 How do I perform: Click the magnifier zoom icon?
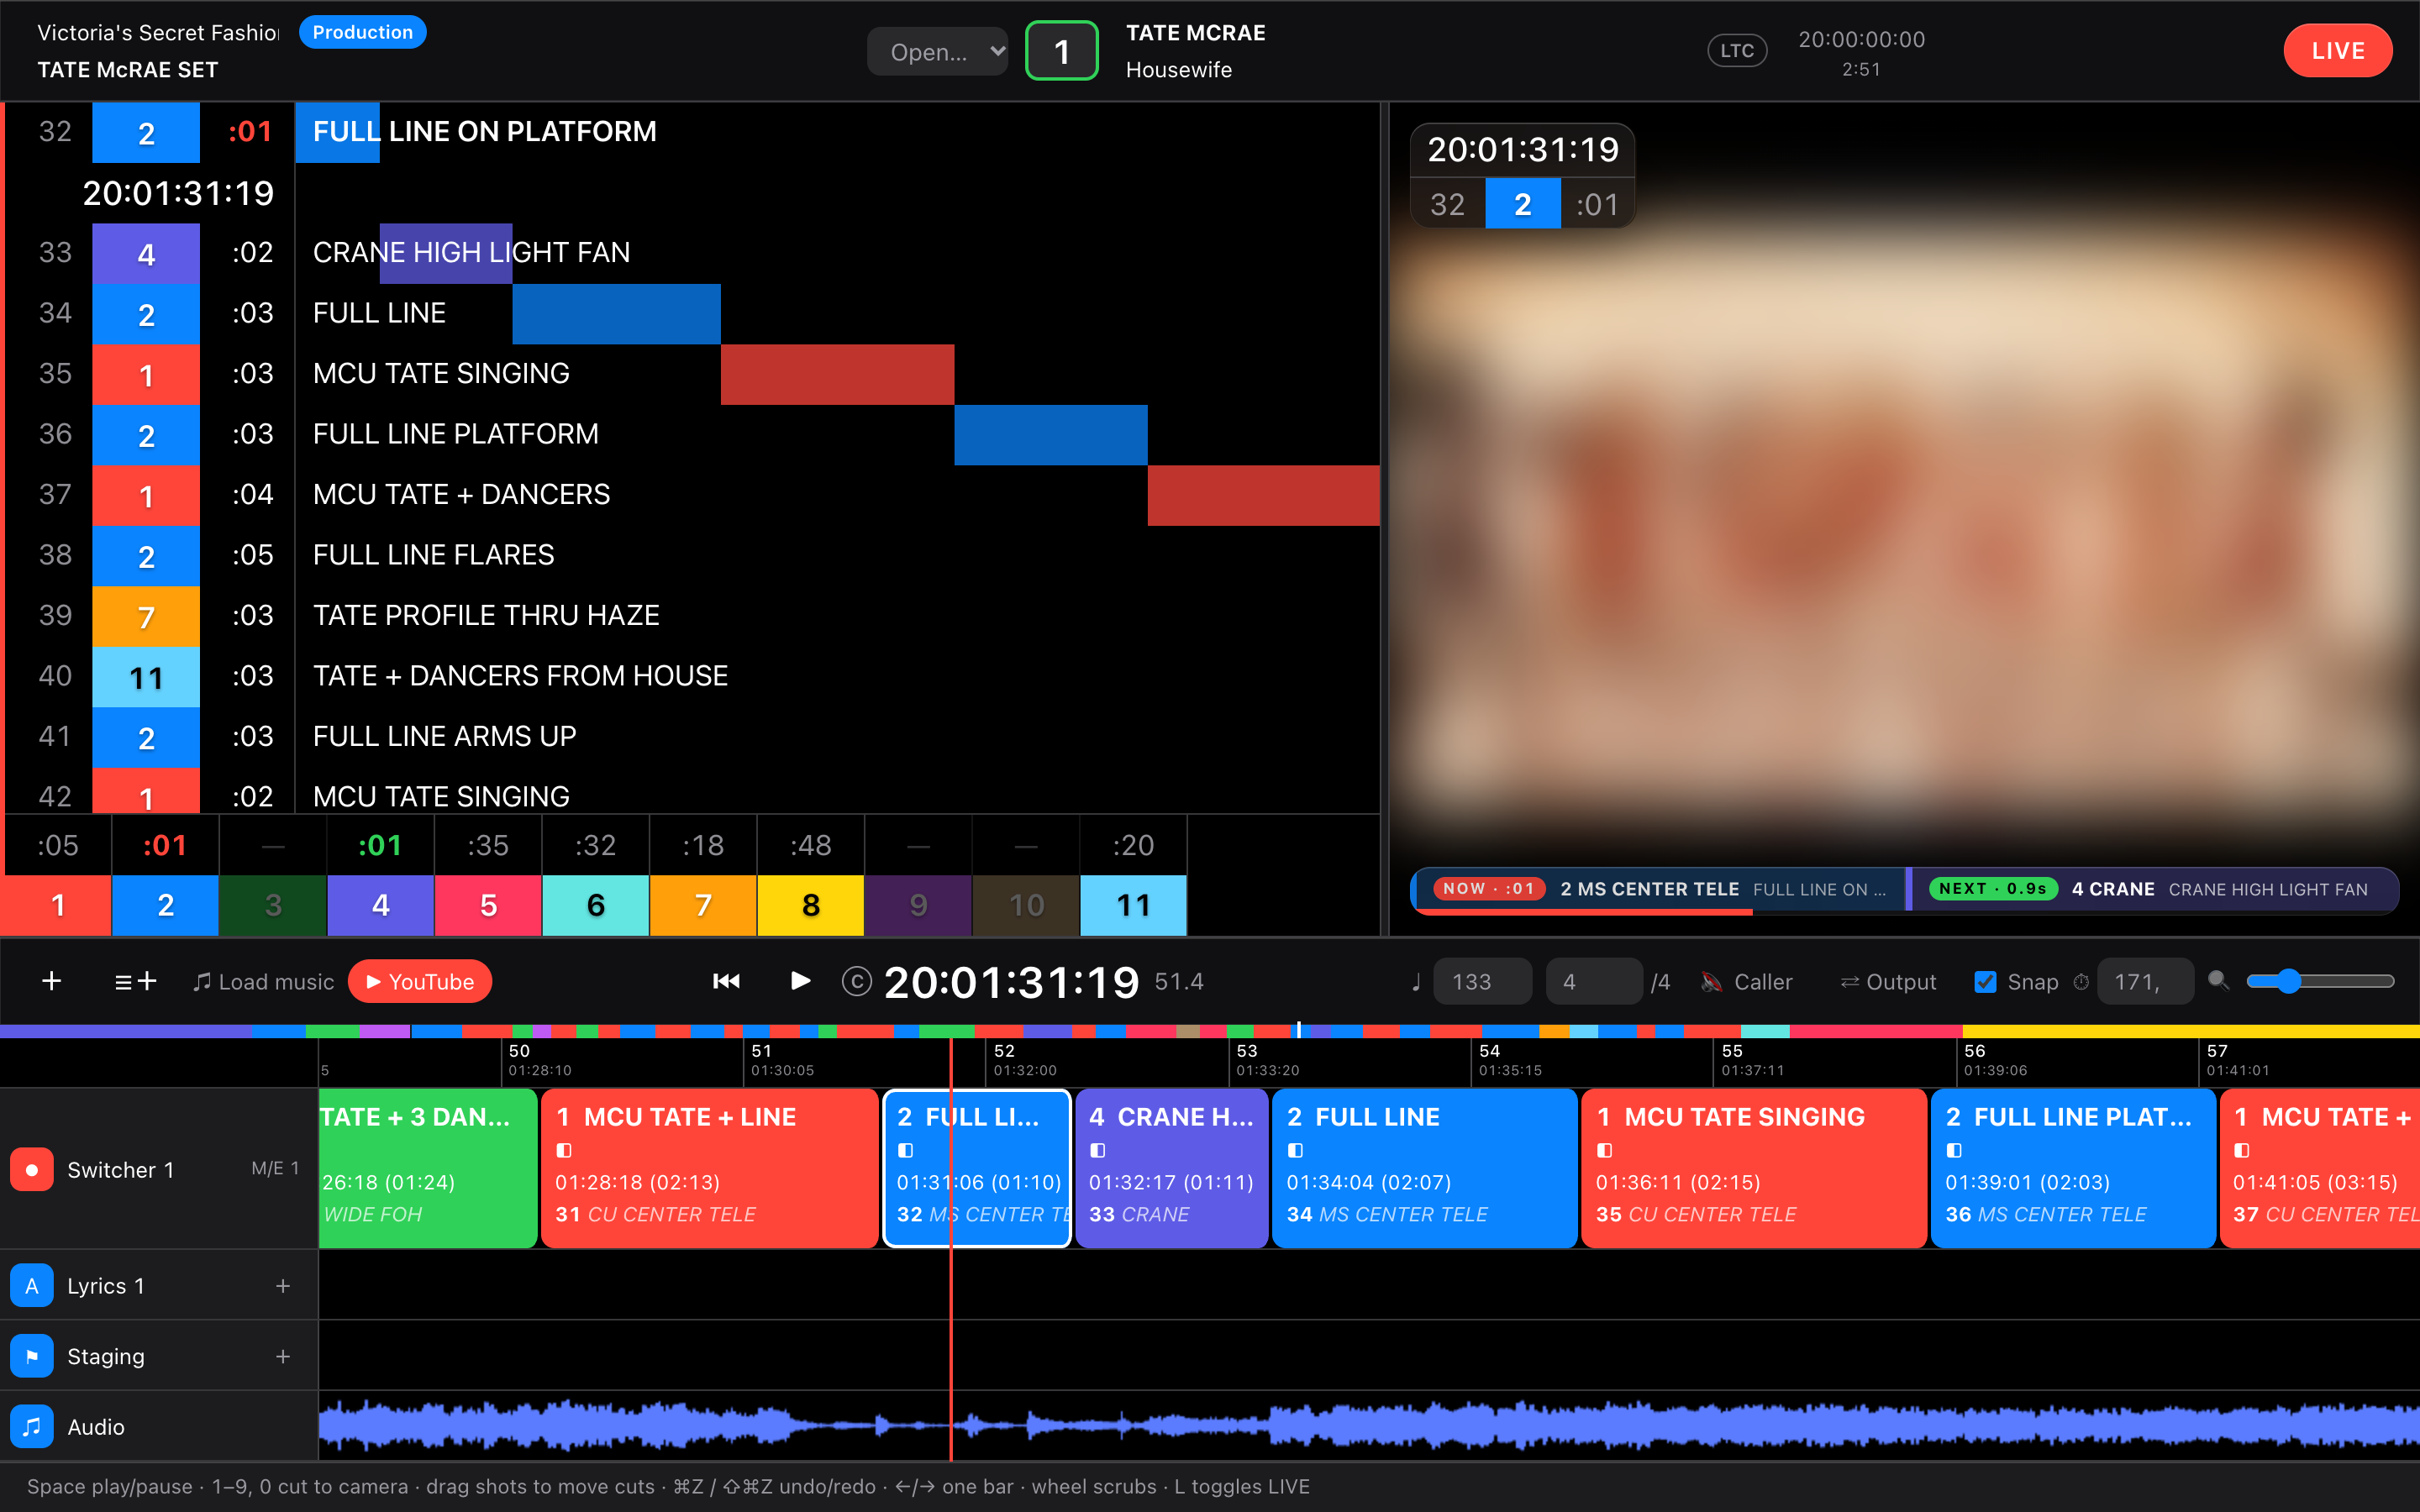[x=2218, y=981]
